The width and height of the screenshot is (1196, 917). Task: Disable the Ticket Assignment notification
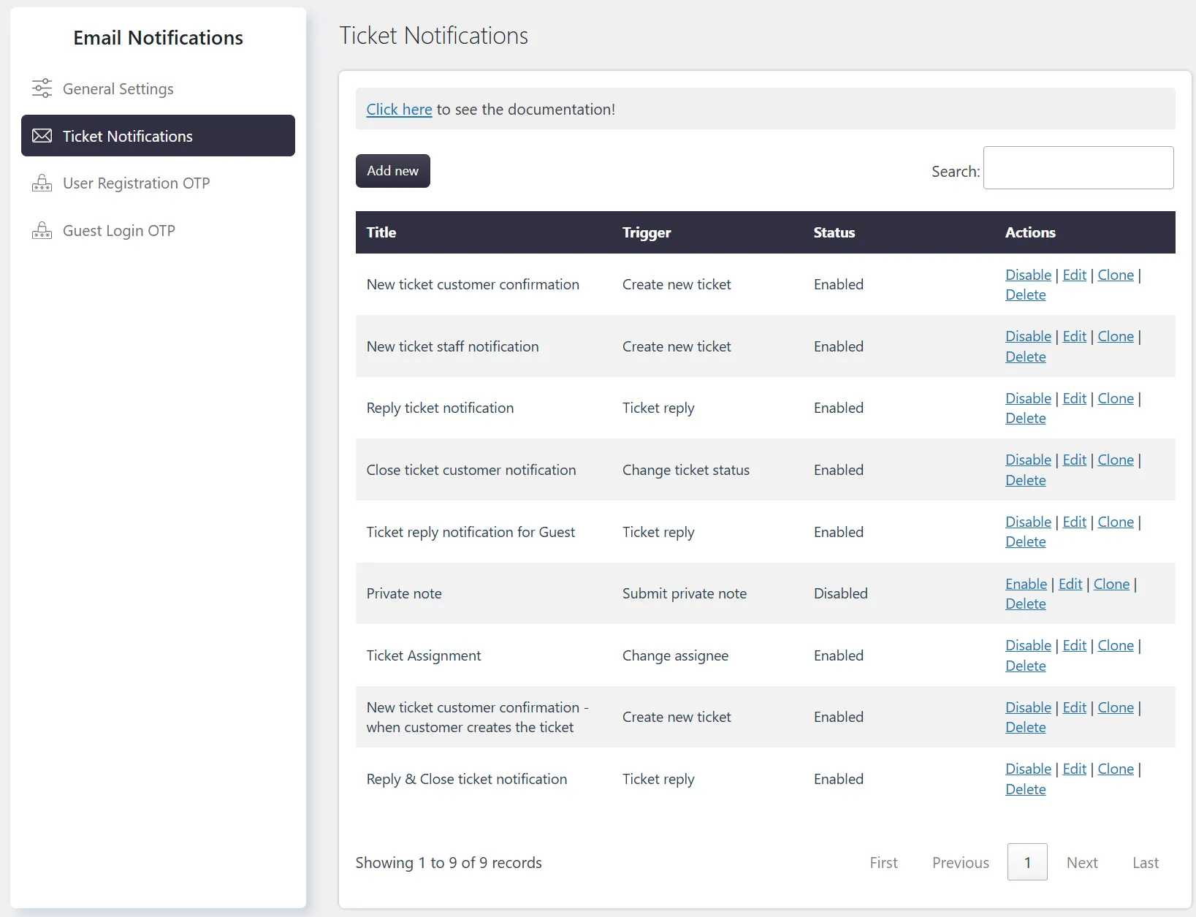click(x=1028, y=645)
